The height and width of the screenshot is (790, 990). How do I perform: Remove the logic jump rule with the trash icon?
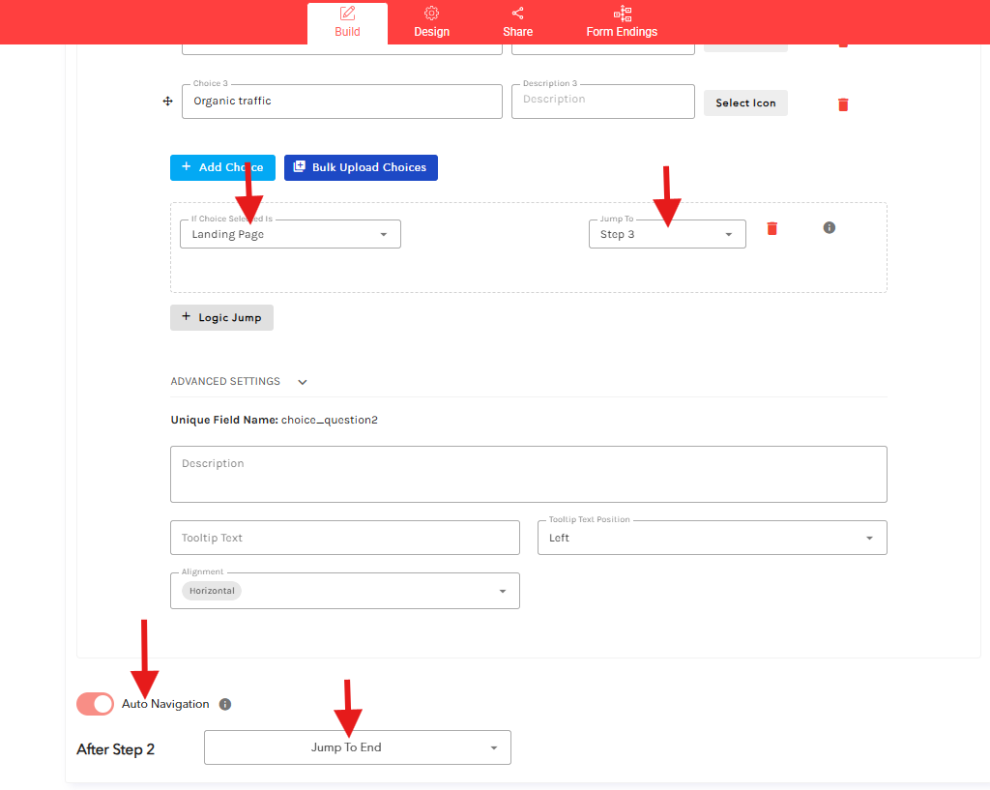pos(772,228)
